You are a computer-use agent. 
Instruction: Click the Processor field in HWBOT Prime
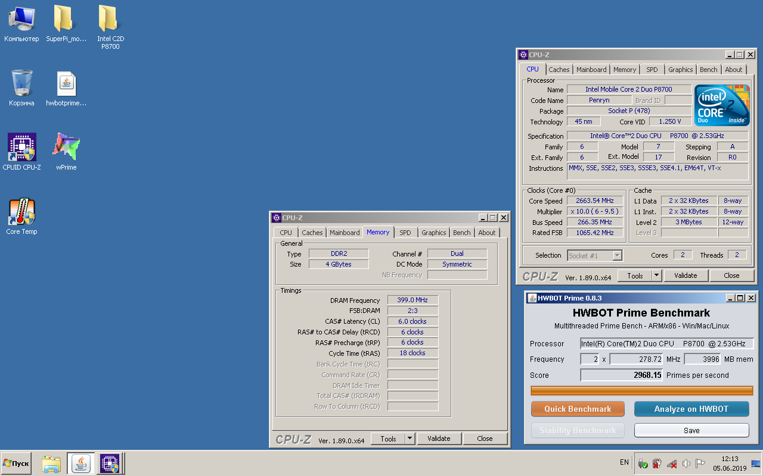coord(667,344)
